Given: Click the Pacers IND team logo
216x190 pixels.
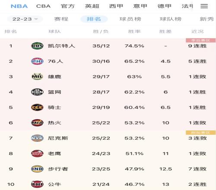Looking at the screenshot, I should point(37,169).
